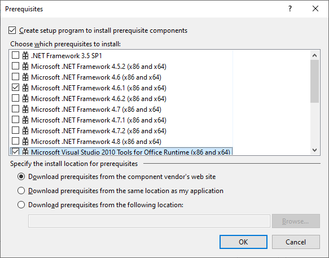Check the .NET Framework 3.5 SP1 checkbox
The image size is (329, 258).
coord(16,55)
